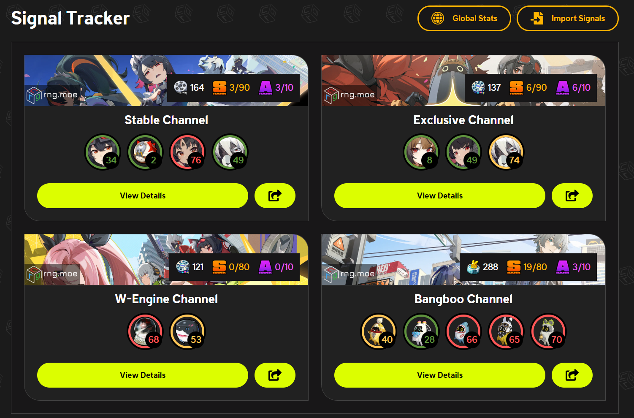View Details for Stable Channel

pyautogui.click(x=143, y=196)
